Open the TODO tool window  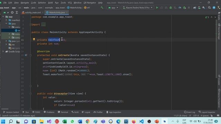tap(36, 112)
